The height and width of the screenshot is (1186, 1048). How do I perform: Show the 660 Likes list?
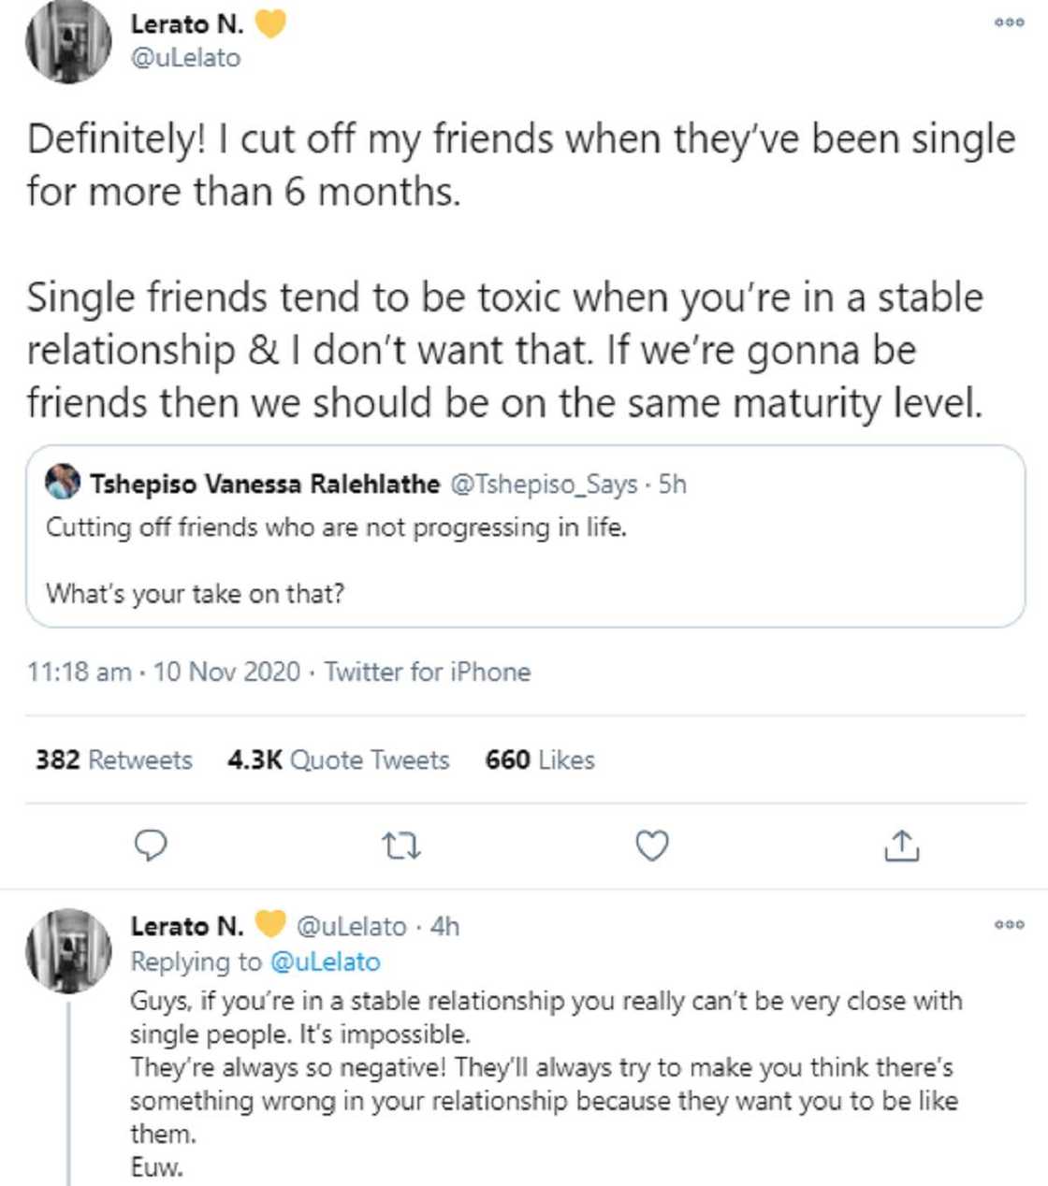[x=540, y=759]
